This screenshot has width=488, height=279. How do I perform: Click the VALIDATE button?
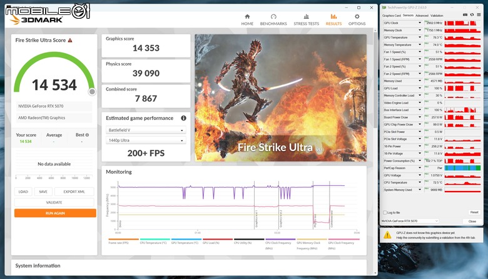(54, 202)
